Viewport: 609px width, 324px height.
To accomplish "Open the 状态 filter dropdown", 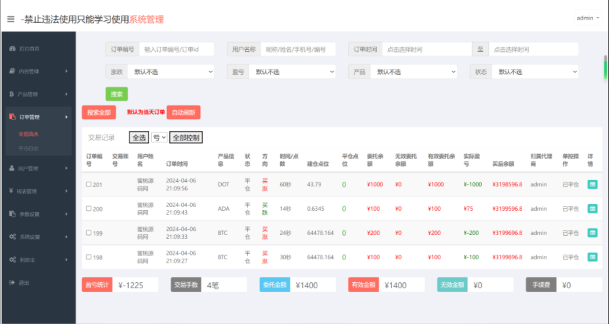I will point(535,72).
